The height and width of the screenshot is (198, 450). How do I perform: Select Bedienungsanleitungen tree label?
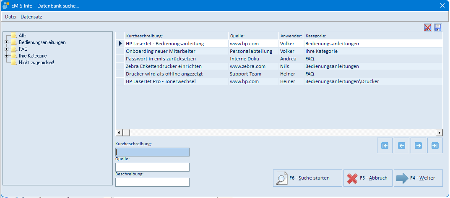click(x=42, y=42)
